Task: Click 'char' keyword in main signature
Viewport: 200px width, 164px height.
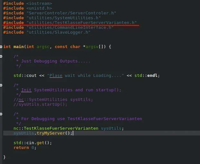Action: (75, 47)
